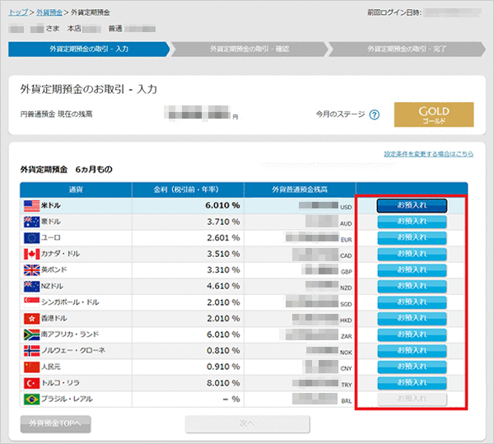Viewport: 494px width, 444px height.
Task: Click お預入れ button for カナダ・ドル
Action: click(x=412, y=254)
